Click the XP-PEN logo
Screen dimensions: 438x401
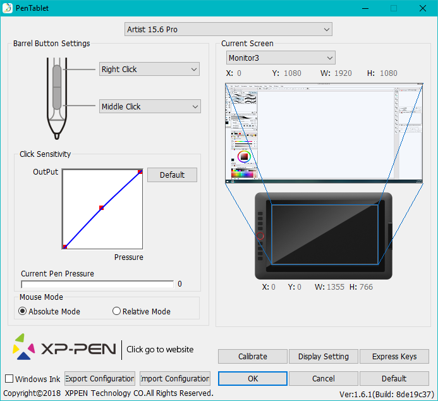[x=64, y=347]
